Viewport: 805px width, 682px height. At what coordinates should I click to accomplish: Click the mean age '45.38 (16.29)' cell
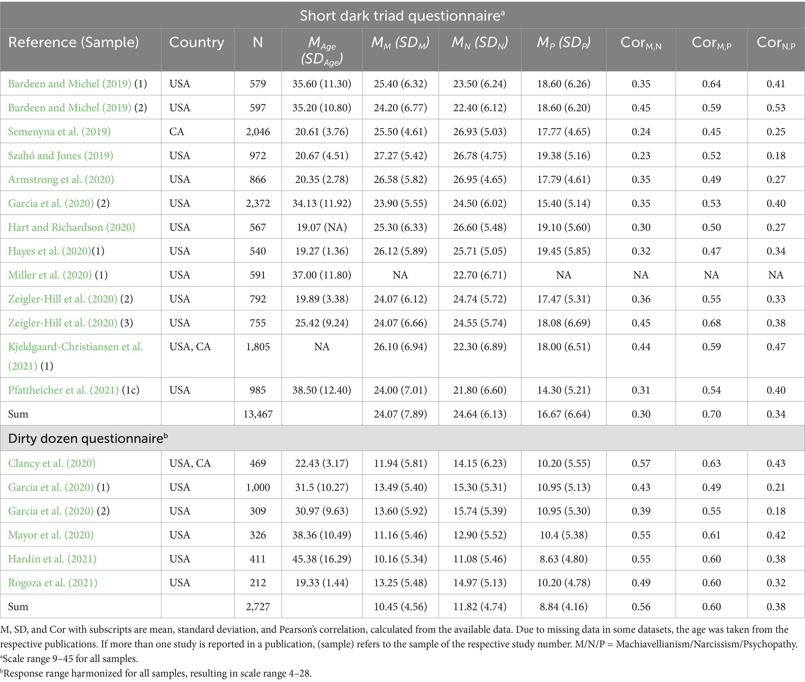click(x=322, y=559)
